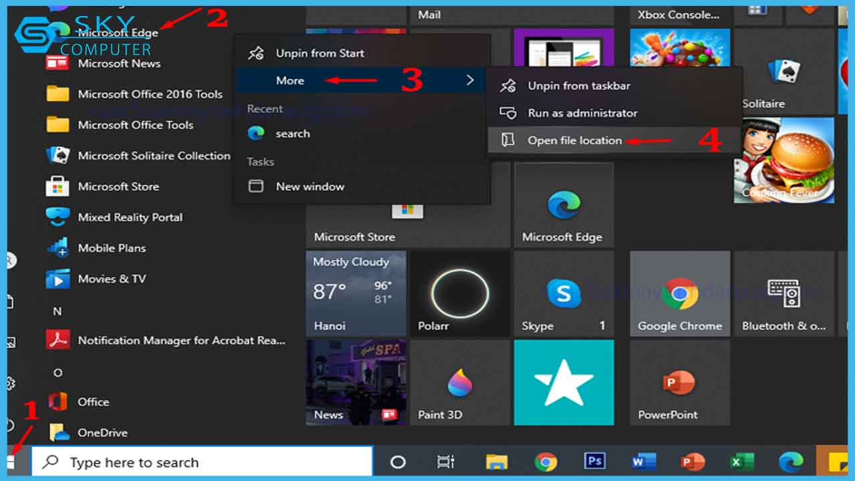Open the Bluetooth tile
855x481 pixels.
(784, 293)
